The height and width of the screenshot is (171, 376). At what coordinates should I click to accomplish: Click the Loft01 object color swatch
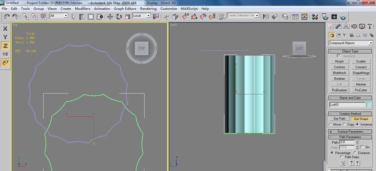point(369,105)
